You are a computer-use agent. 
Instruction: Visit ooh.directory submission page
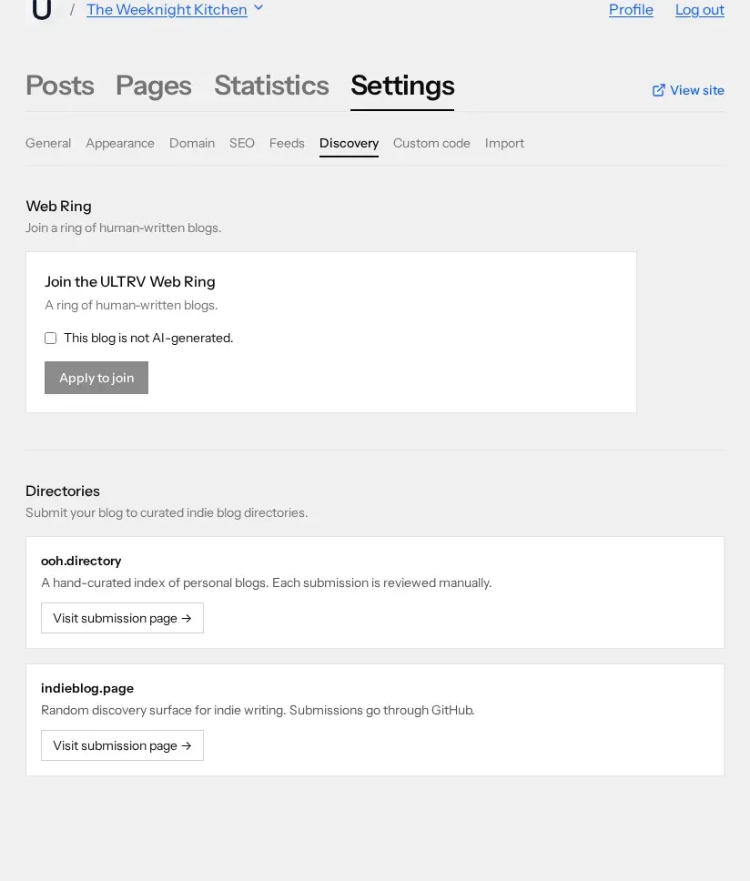(123, 618)
